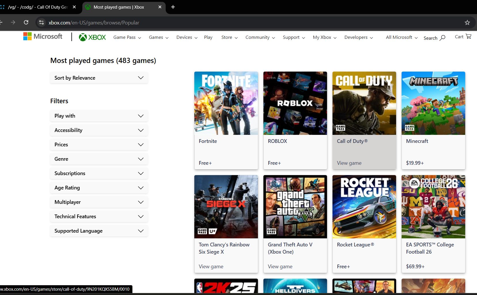This screenshot has width=477, height=295.
Task: Expand the Community menu
Action: click(x=260, y=37)
